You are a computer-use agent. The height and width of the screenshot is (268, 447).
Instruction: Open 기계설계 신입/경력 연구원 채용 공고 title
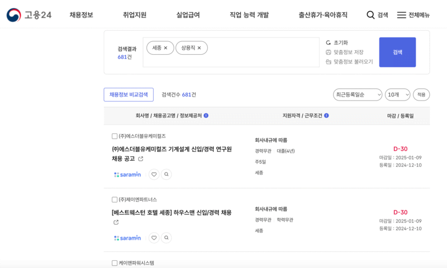(x=172, y=154)
